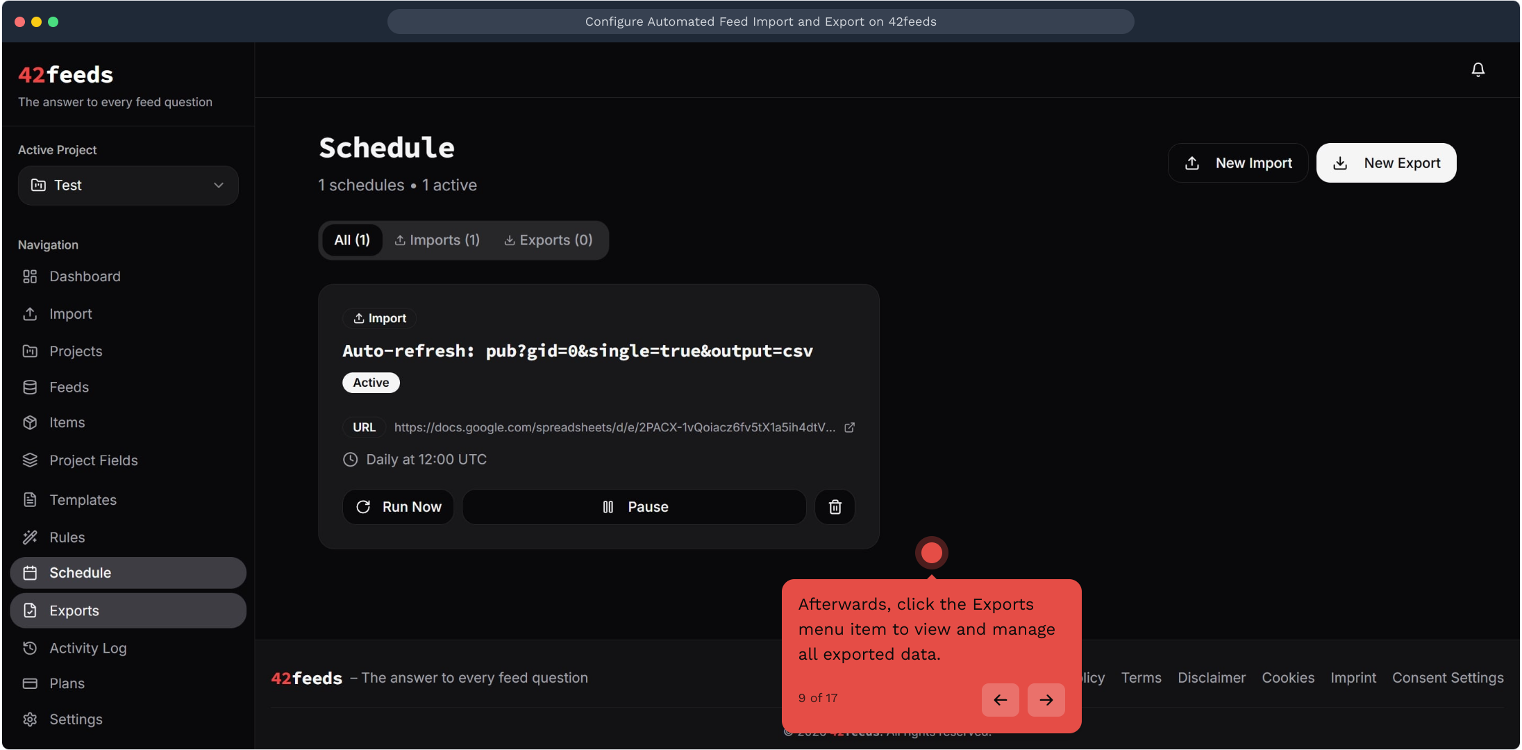Switch to Imports (1) tab
Image resolution: width=1522 pixels, height=750 pixels.
pos(437,240)
